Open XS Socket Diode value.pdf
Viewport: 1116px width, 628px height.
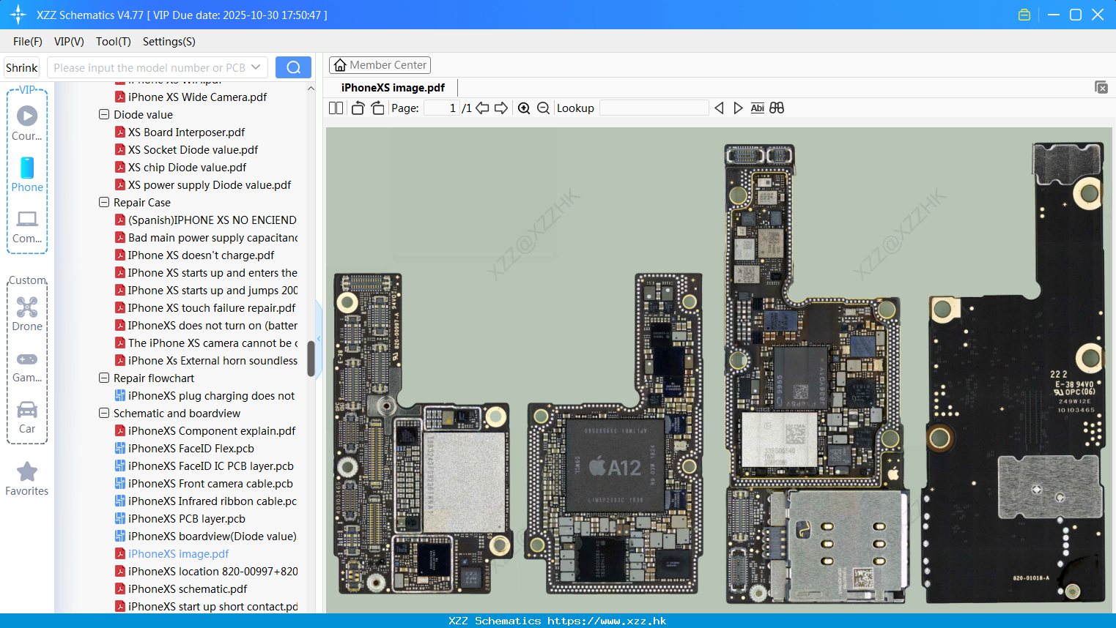(193, 149)
